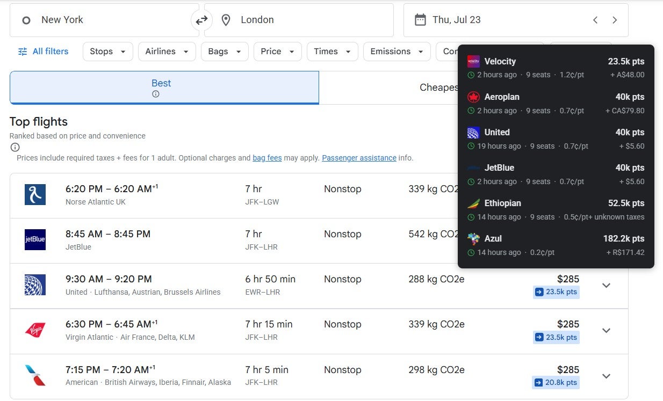Click 23.5k pts badge on United flight

[x=556, y=292]
